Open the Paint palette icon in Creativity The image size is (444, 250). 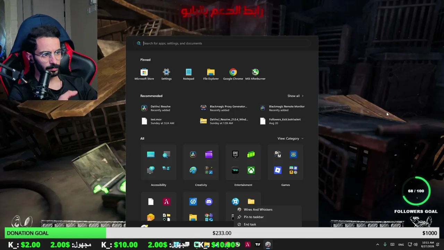tap(193, 170)
